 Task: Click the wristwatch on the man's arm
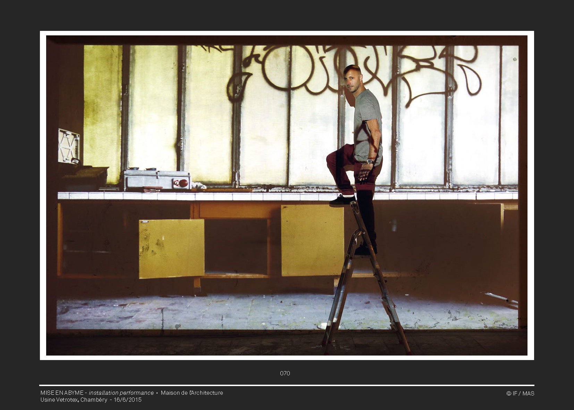pos(370,161)
